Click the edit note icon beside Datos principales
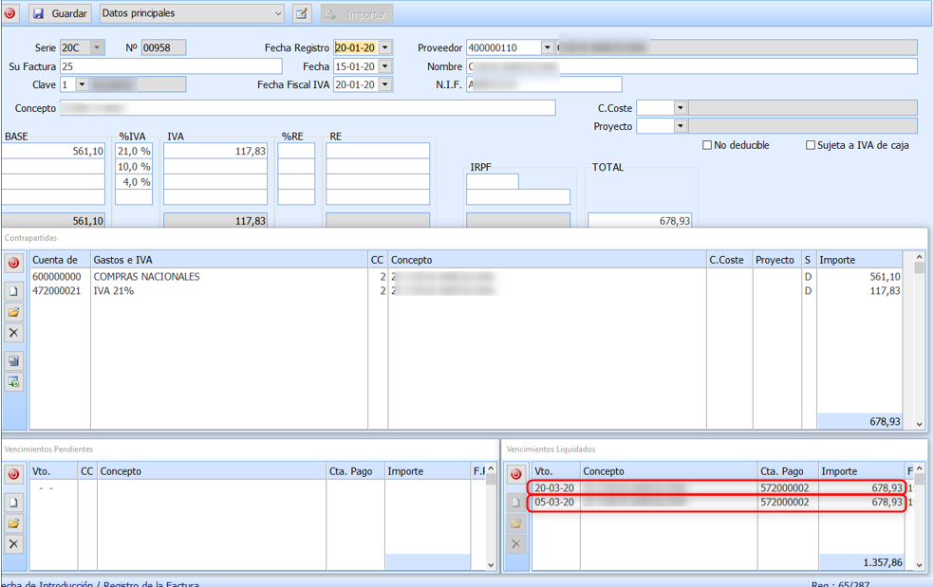The image size is (934, 587). click(302, 14)
